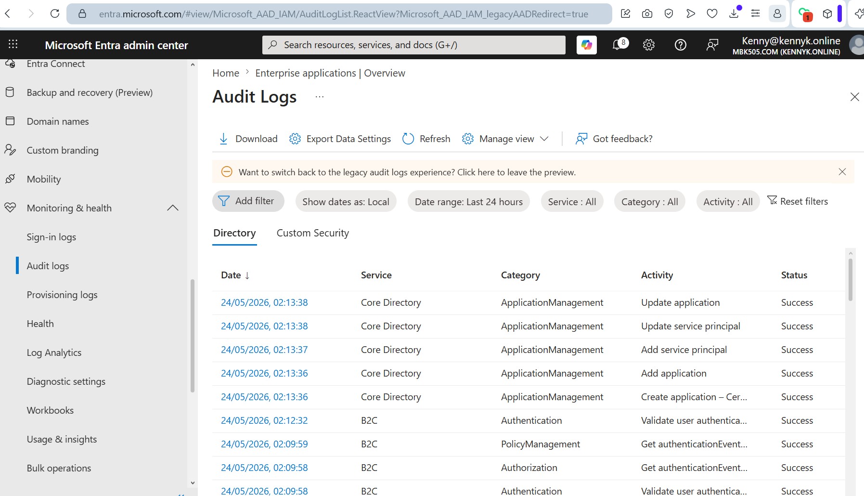Screen dimensions: 864x496
Task: Open Usage & insights in sidebar
Action: [62, 439]
